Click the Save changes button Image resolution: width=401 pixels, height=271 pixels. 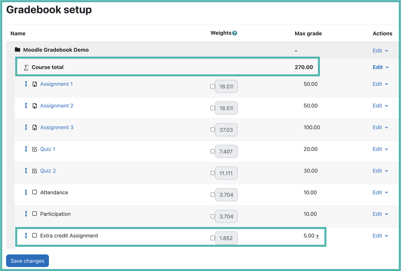[x=27, y=261]
